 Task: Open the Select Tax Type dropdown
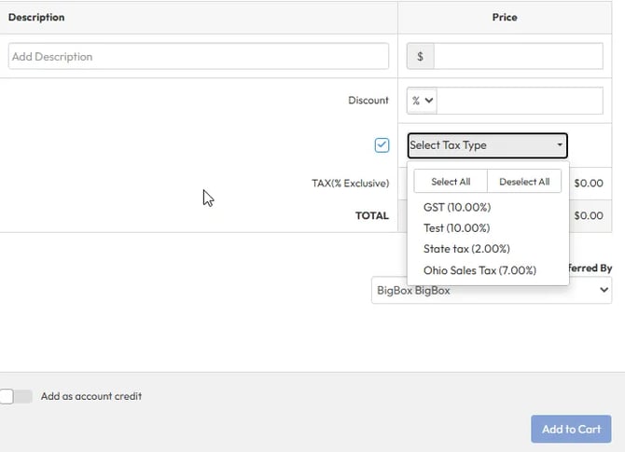tap(487, 145)
